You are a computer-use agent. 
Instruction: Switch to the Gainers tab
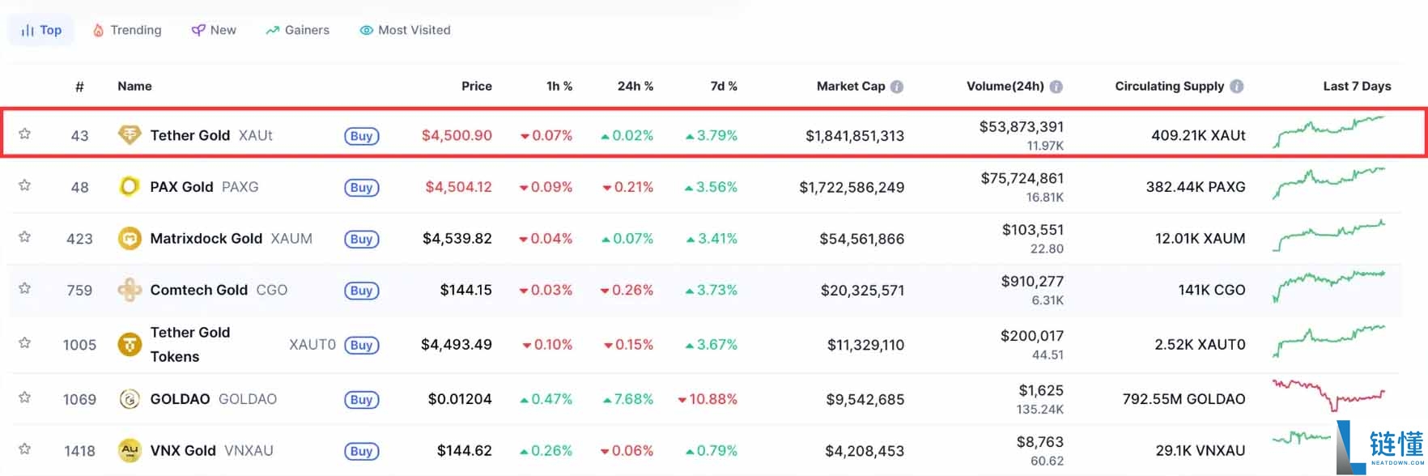pos(298,30)
